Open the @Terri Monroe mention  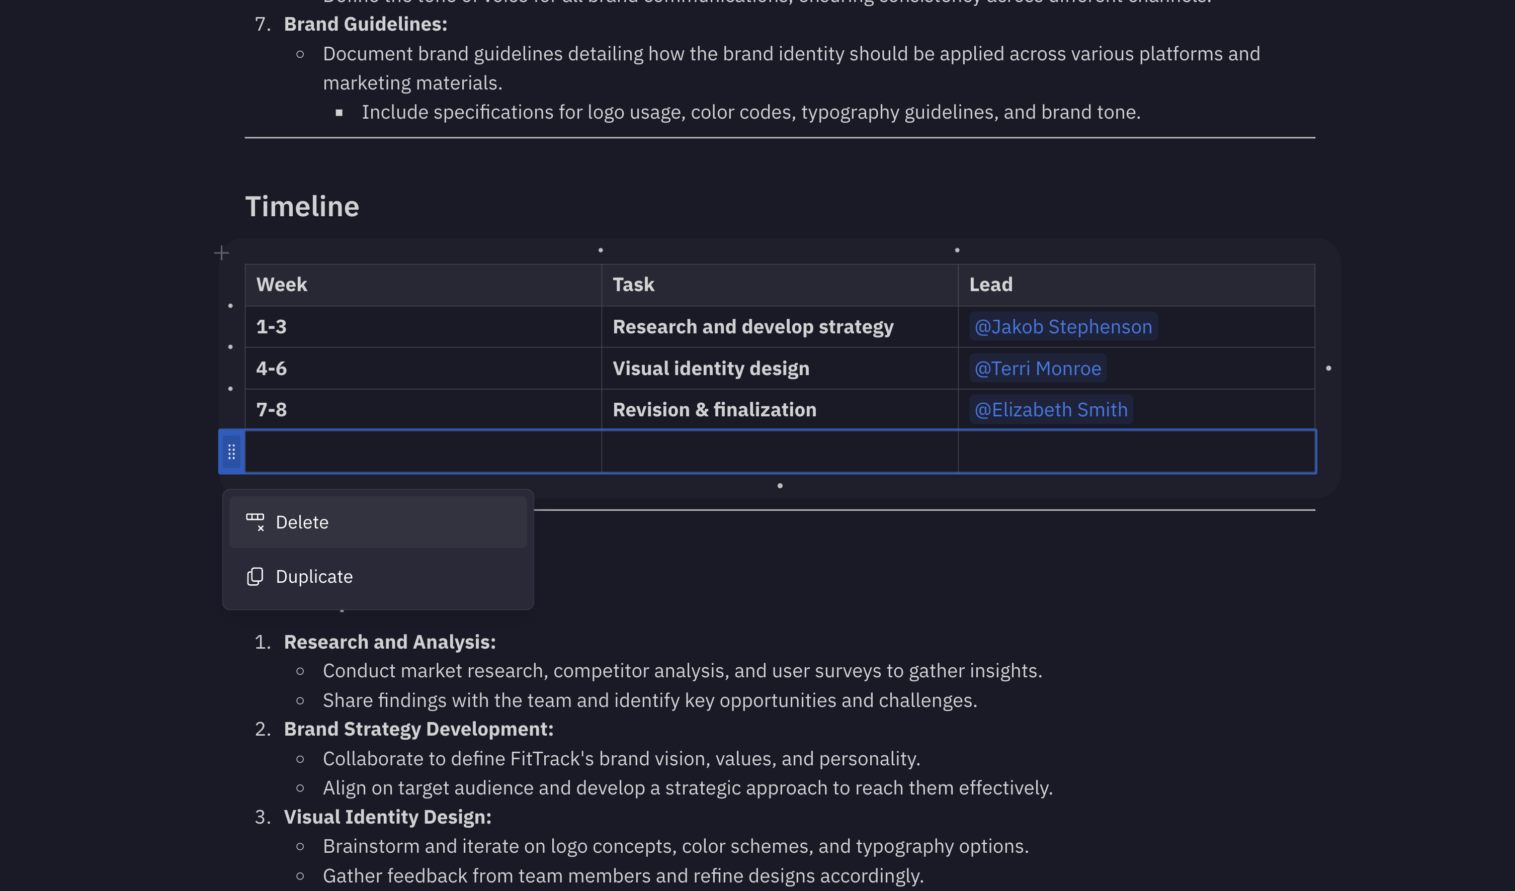(x=1037, y=368)
